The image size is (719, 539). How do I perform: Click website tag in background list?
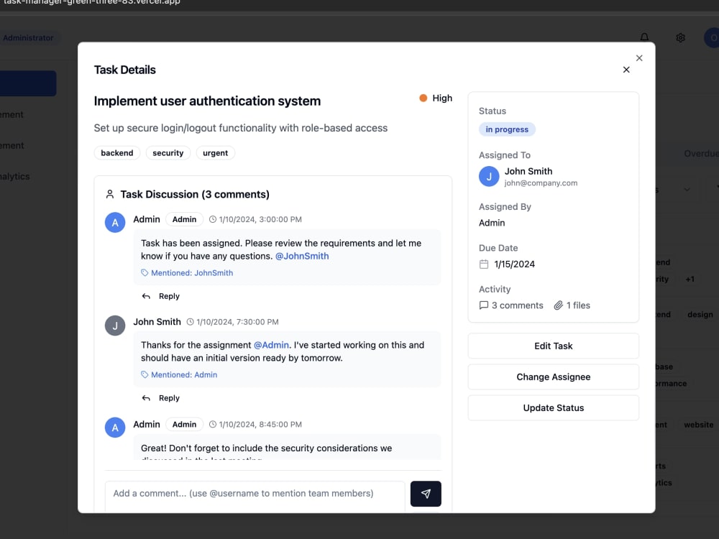(698, 425)
